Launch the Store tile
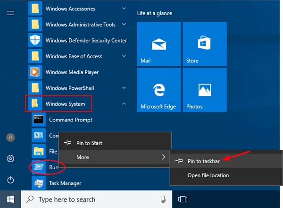 [204, 44]
